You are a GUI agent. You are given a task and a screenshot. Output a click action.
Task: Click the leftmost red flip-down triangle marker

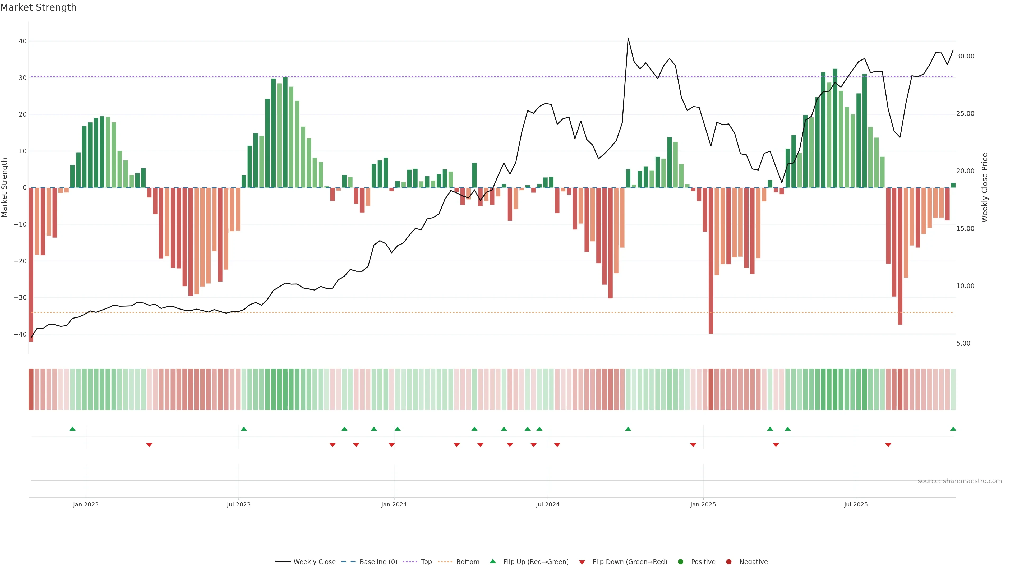[x=149, y=445]
